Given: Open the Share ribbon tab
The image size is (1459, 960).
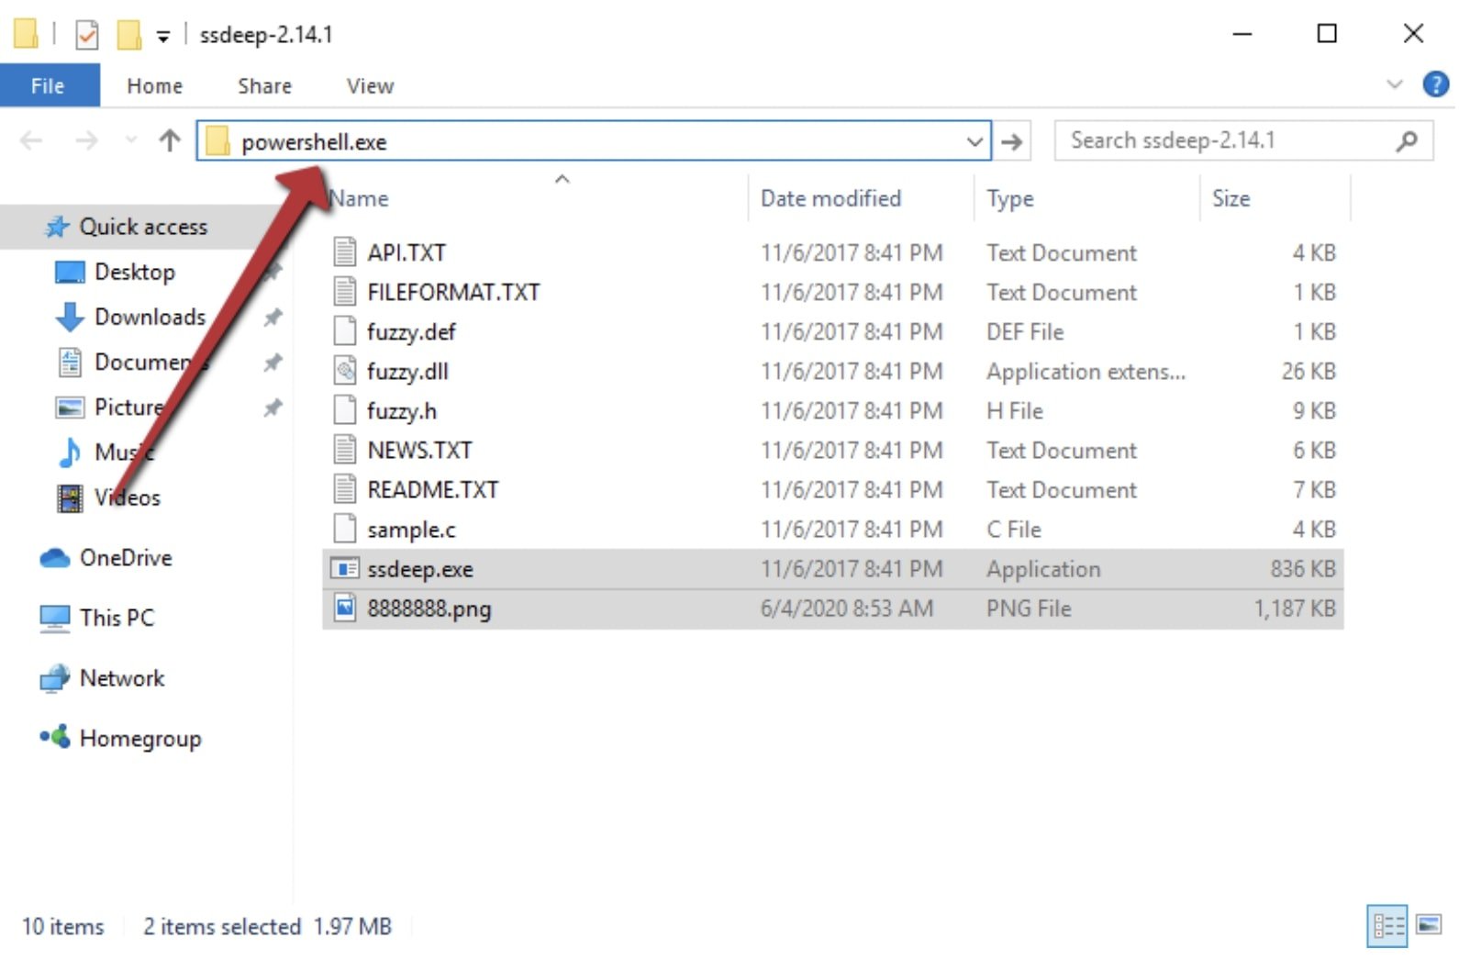Looking at the screenshot, I should pyautogui.click(x=264, y=85).
